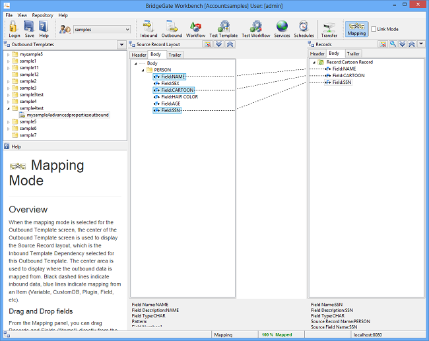Launch Test Workflow tool
The image size is (429, 341).
coord(255,29)
